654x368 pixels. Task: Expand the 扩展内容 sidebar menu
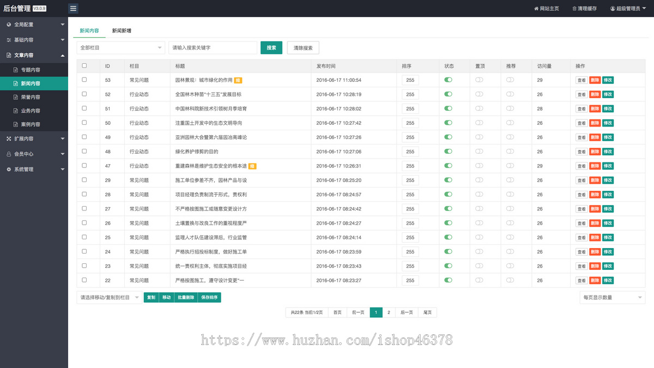click(x=34, y=138)
